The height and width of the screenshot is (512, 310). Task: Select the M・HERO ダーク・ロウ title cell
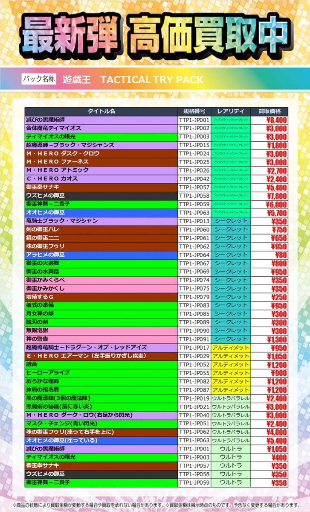click(x=101, y=415)
